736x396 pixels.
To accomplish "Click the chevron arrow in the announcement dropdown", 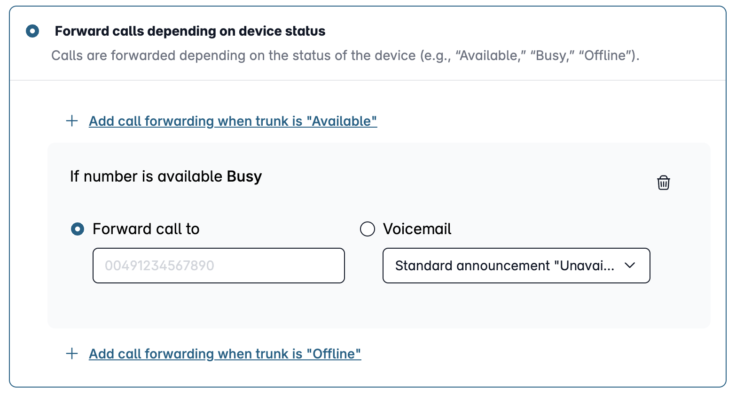I will coord(630,265).
